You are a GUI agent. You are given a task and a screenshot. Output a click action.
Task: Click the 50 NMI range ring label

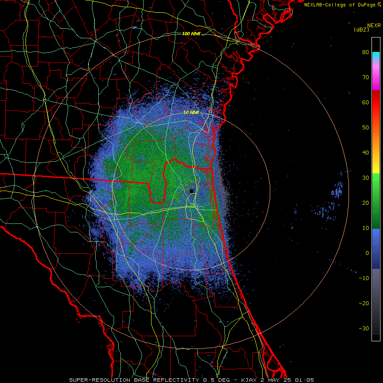[191, 113]
